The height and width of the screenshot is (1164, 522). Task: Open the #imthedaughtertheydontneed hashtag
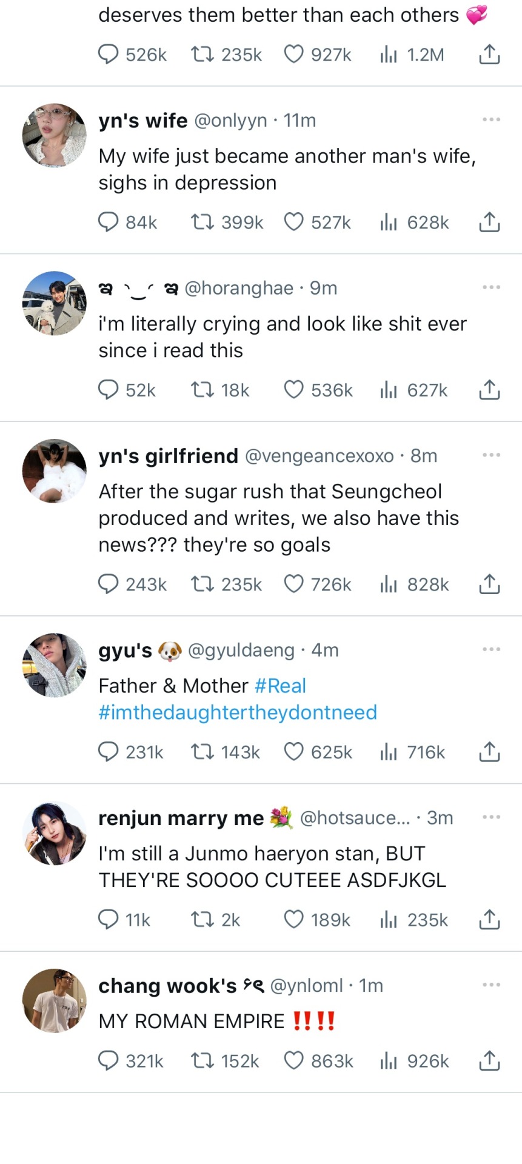pos(238,712)
